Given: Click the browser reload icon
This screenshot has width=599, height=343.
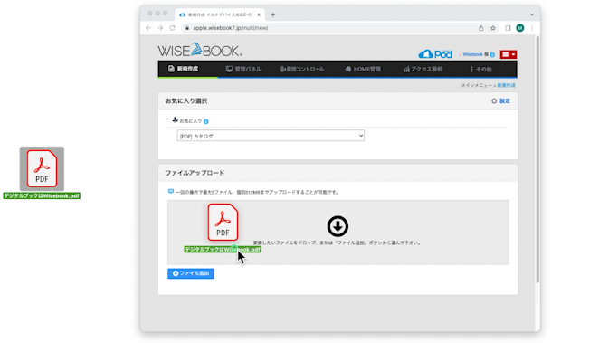Looking at the screenshot, I should click(x=173, y=28).
